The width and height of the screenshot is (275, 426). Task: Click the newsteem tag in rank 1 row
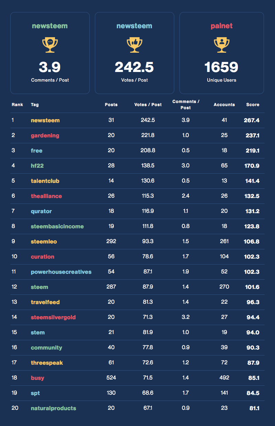[45, 120]
